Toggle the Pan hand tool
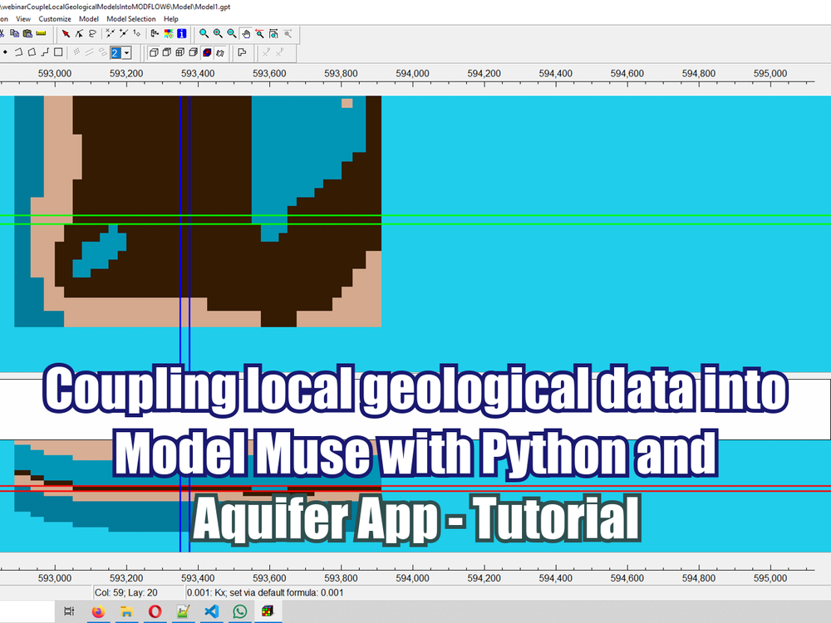 coord(246,33)
